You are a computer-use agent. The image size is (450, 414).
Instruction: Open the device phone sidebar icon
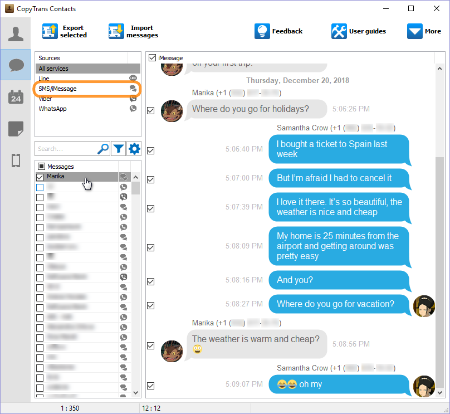(16, 160)
